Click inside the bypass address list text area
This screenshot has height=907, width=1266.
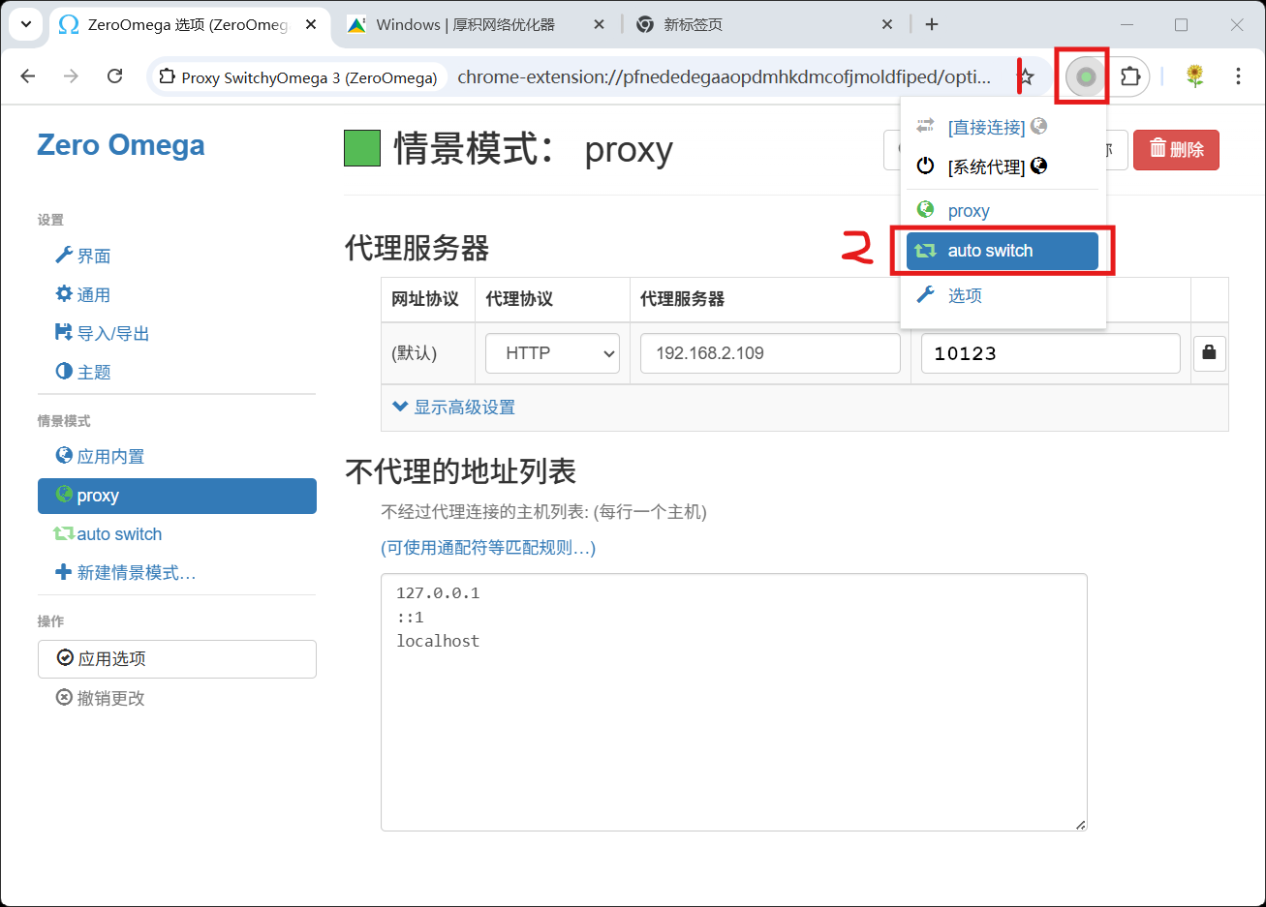pyautogui.click(x=733, y=701)
